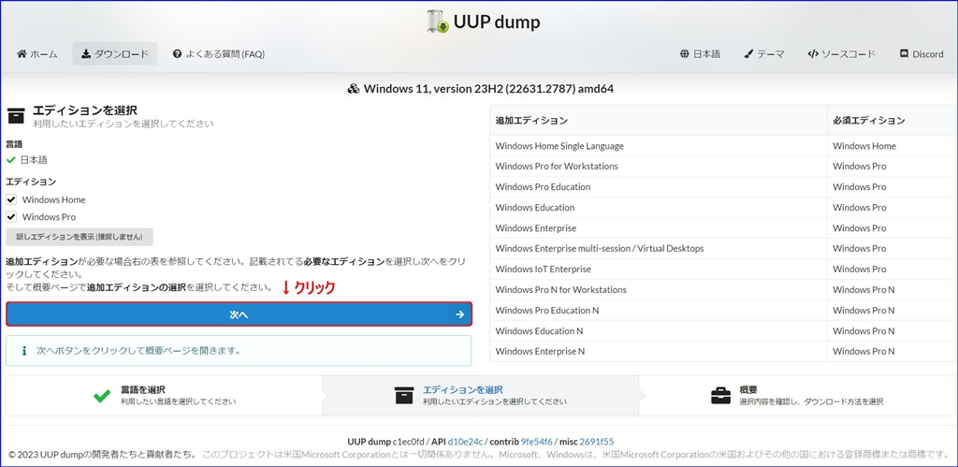Select the 概要 step
958x467 pixels.
coord(797,396)
